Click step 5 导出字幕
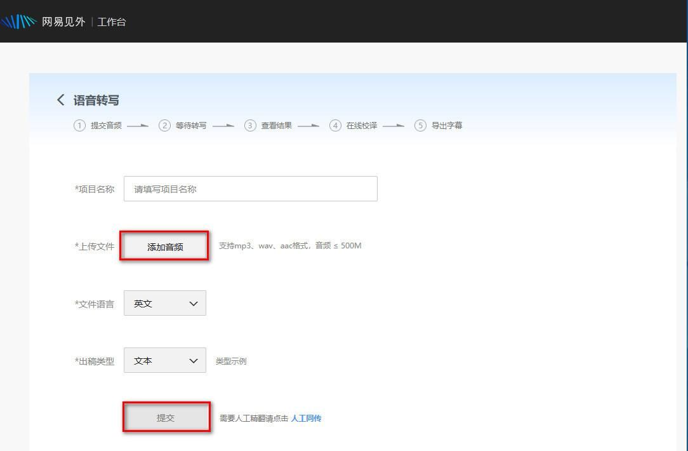 click(439, 126)
